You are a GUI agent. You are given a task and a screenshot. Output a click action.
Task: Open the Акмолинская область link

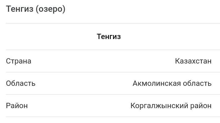coord(172,83)
